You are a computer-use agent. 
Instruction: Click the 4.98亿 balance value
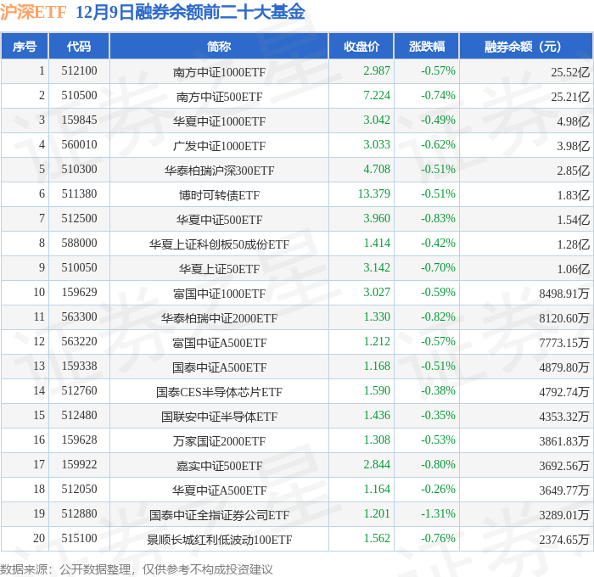[573, 121]
